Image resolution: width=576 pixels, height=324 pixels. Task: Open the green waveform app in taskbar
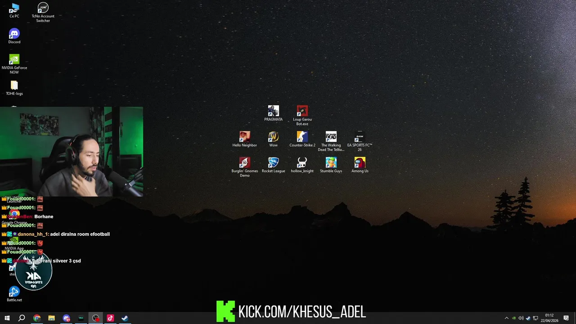pos(81,318)
